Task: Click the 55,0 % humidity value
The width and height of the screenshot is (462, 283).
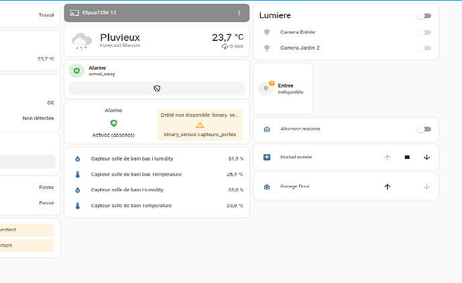Action: point(236,190)
